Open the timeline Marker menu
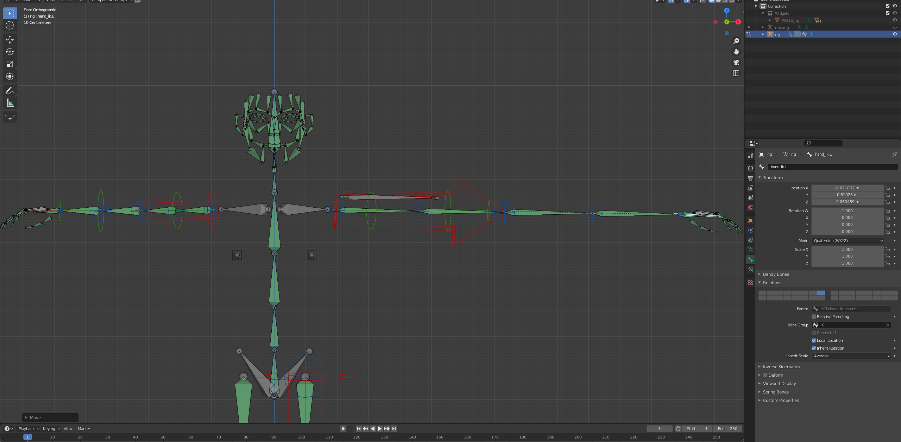Viewport: 901px width, 442px height. tap(84, 429)
